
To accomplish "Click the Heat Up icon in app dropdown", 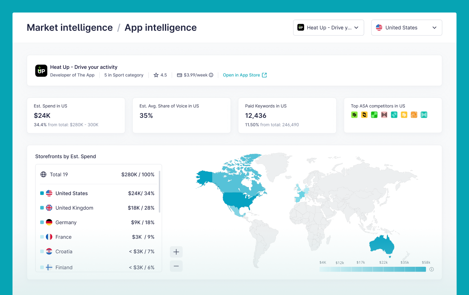I will [301, 27].
